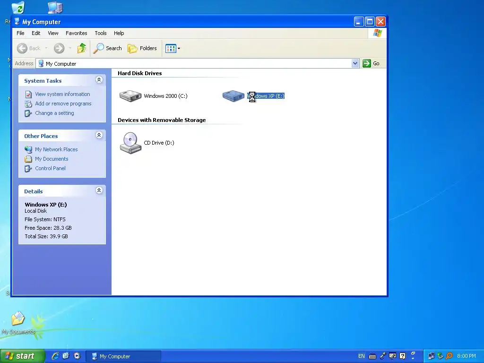
Task: Open the Views dropdown arrow
Action: [179, 49]
